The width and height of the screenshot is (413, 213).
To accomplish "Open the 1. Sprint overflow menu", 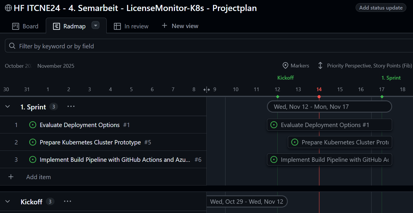I will click(71, 106).
